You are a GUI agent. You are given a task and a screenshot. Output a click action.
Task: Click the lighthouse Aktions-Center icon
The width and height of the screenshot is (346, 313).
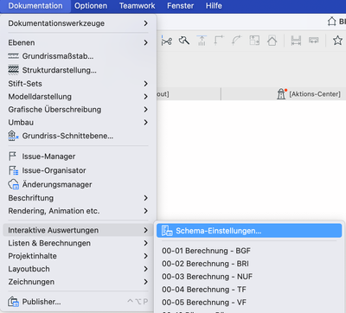tap(281, 94)
